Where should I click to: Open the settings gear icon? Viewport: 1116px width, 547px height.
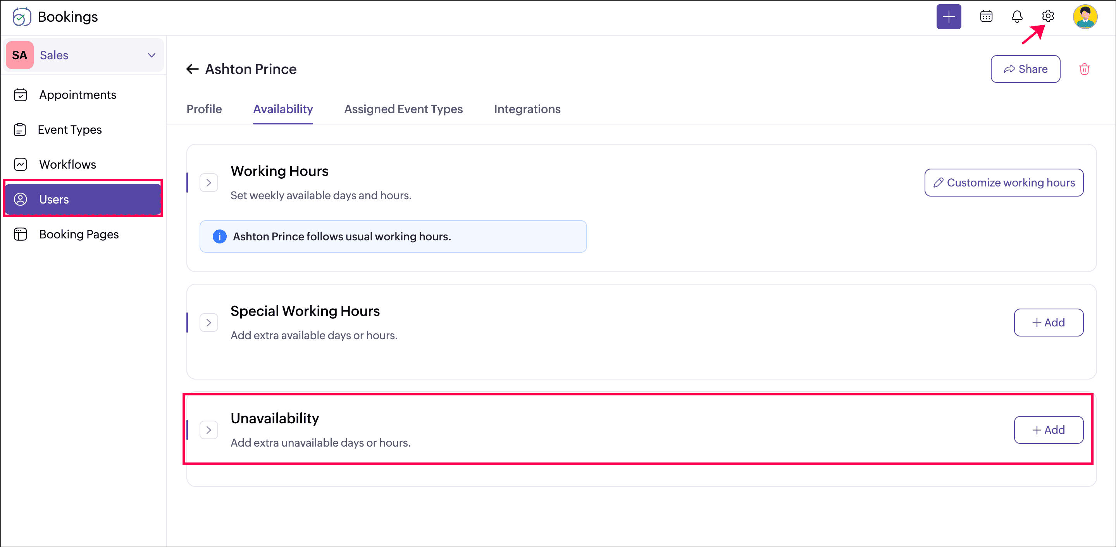[1047, 16]
